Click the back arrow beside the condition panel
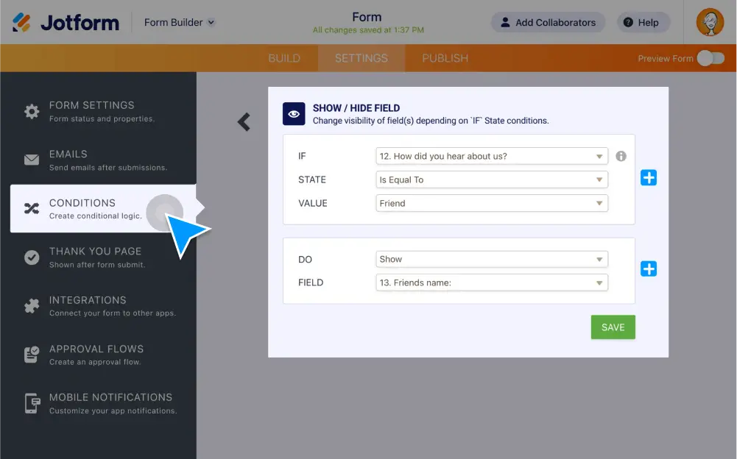Viewport: 737px width, 459px height. click(244, 121)
